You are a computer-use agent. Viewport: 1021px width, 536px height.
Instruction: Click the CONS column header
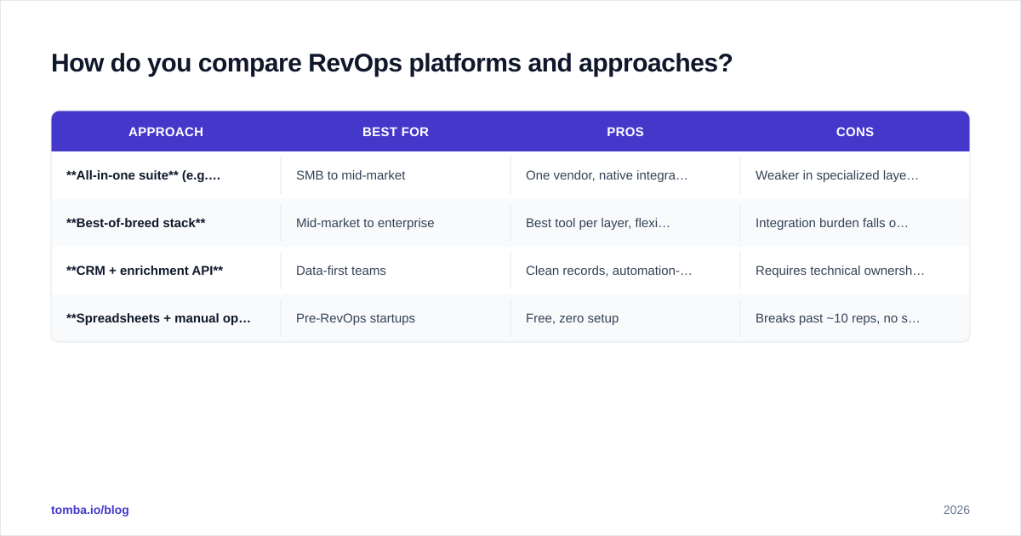coord(855,132)
